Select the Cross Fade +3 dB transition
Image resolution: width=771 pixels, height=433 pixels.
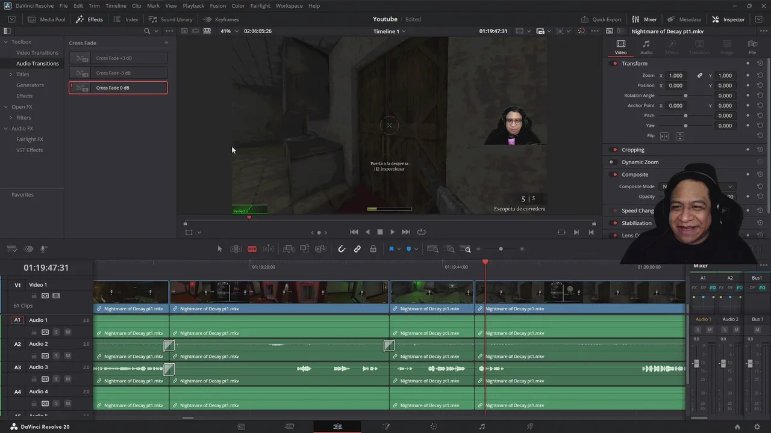coord(118,58)
